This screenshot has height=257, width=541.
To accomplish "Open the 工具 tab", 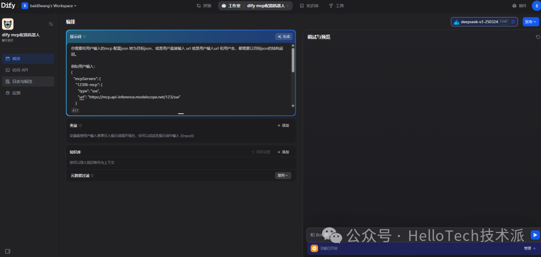I will pyautogui.click(x=336, y=6).
